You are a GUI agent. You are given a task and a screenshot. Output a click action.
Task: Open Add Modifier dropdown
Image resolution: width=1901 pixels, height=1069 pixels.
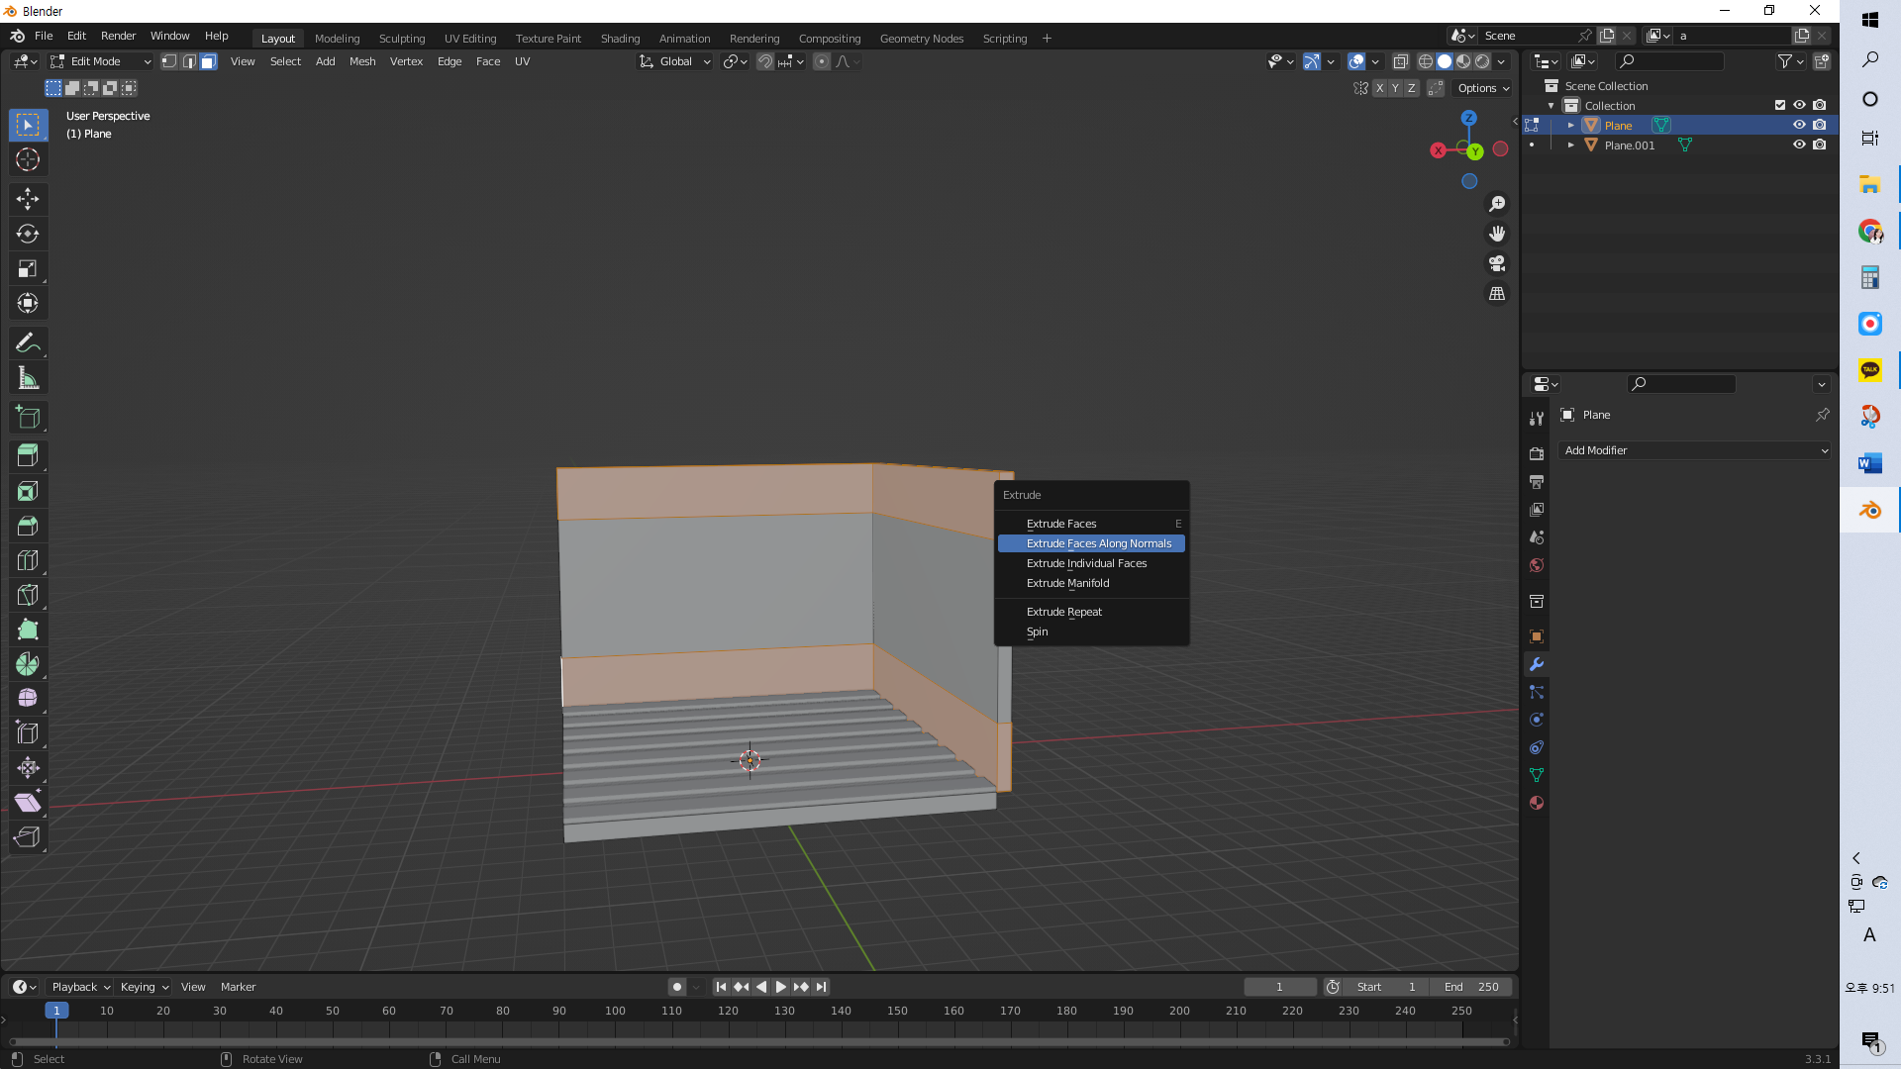[1695, 450]
